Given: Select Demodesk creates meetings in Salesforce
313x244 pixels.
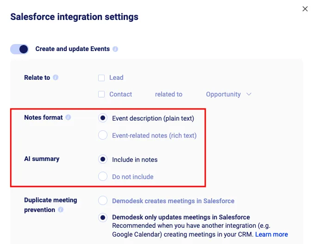Looking at the screenshot, I should point(103,200).
